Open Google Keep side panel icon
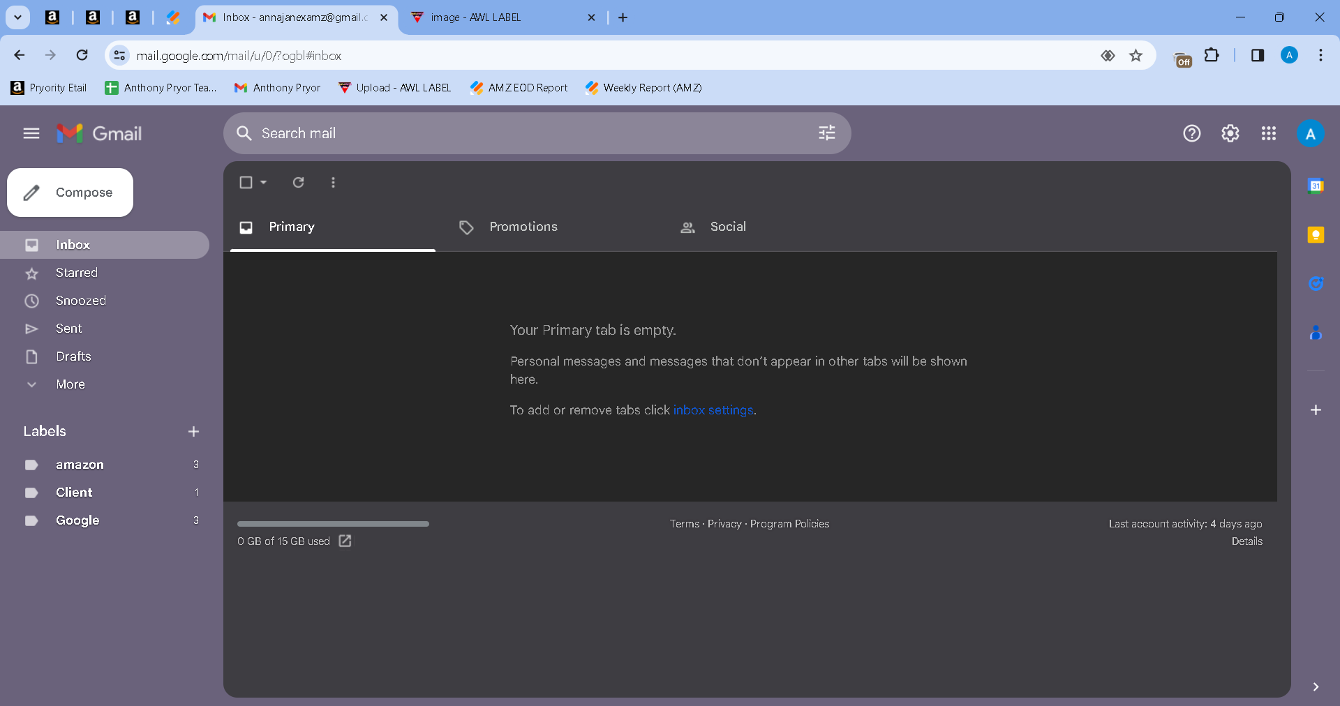 1316,234
